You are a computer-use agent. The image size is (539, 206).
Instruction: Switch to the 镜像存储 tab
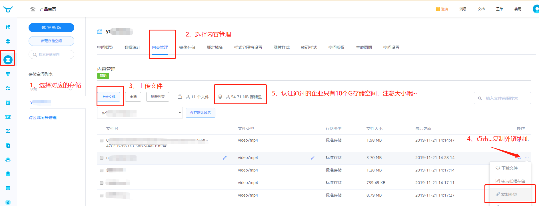click(x=187, y=47)
